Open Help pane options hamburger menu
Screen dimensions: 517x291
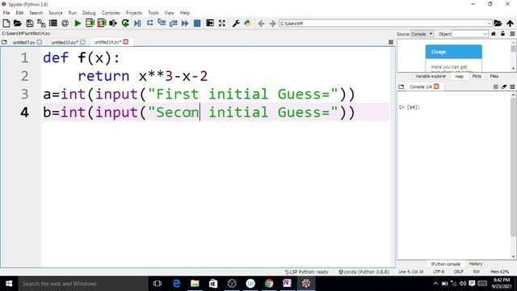click(x=512, y=34)
